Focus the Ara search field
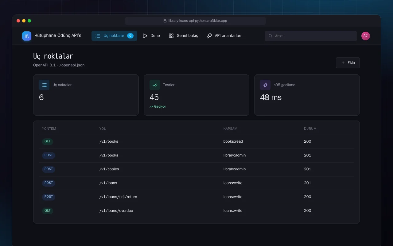The width and height of the screenshot is (393, 246). point(311,36)
